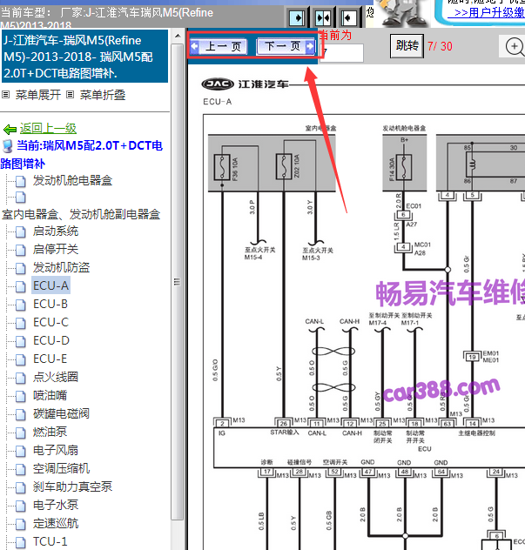Screen dimensions: 525x550
Task: Click the sidebar vertical scrollbar thumb
Action: (178, 281)
